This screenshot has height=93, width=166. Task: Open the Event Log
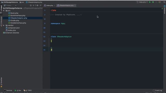pyautogui.click(x=157, y=90)
